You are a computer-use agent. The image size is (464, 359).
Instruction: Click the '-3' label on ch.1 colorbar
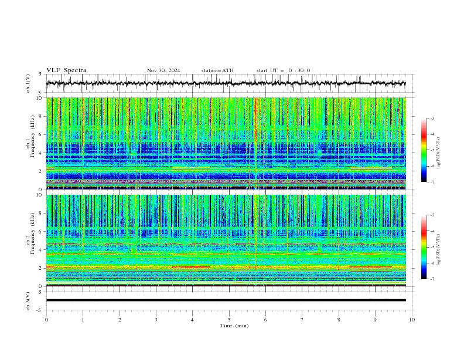pyautogui.click(x=432, y=118)
